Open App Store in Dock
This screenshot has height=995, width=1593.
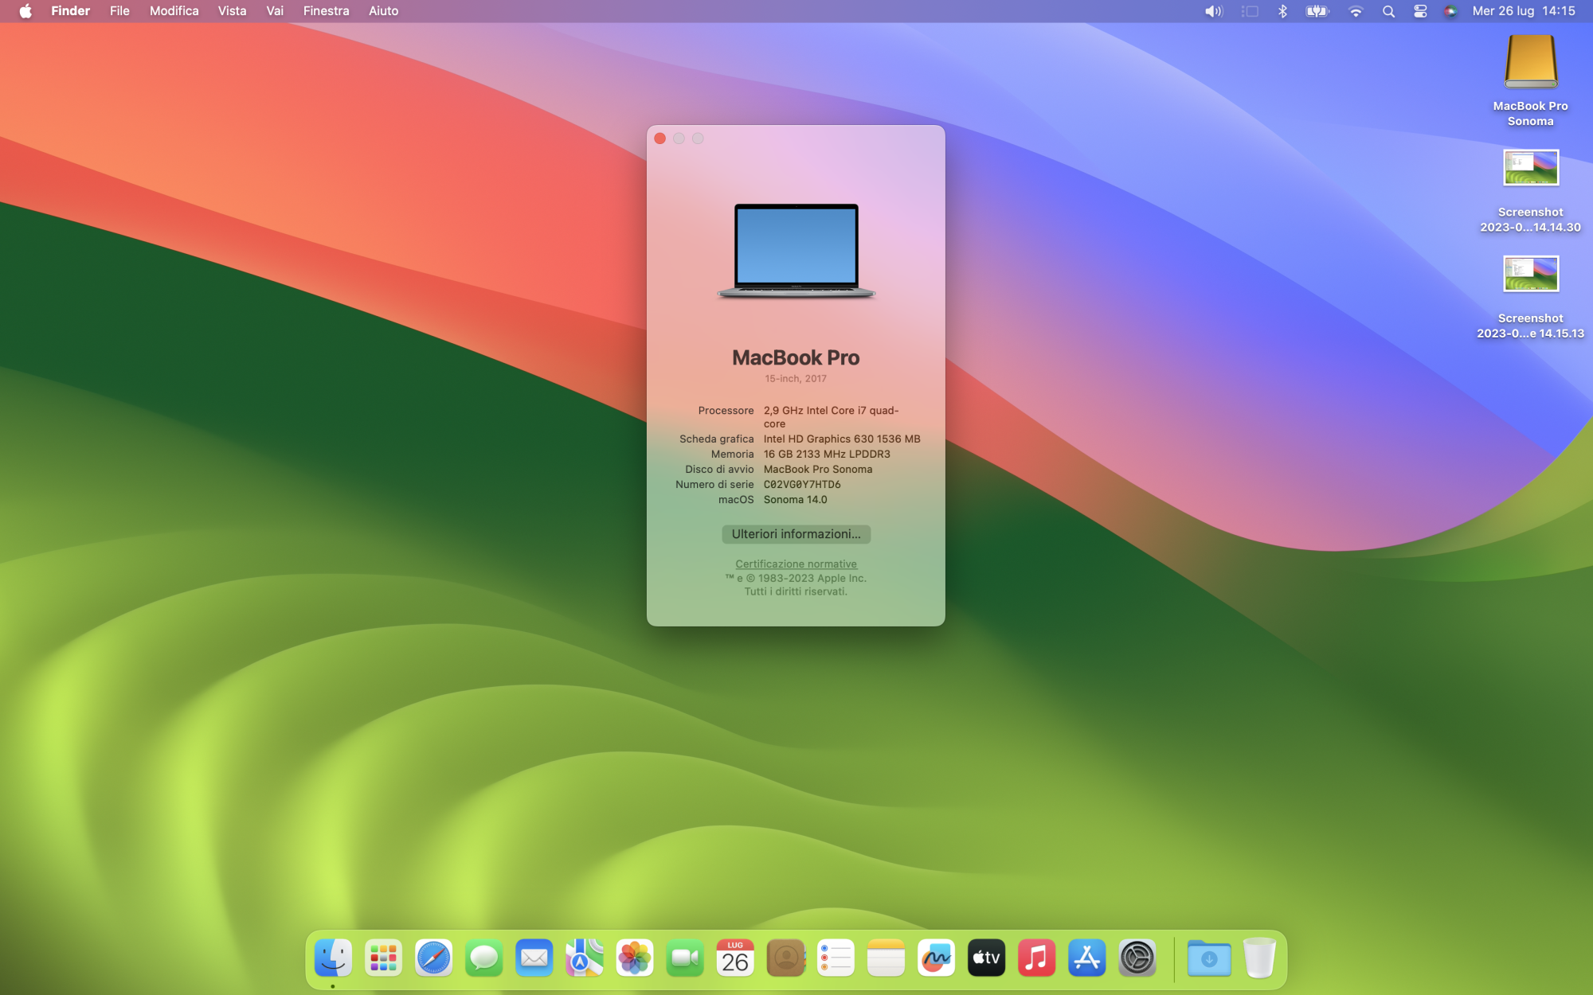1086,958
